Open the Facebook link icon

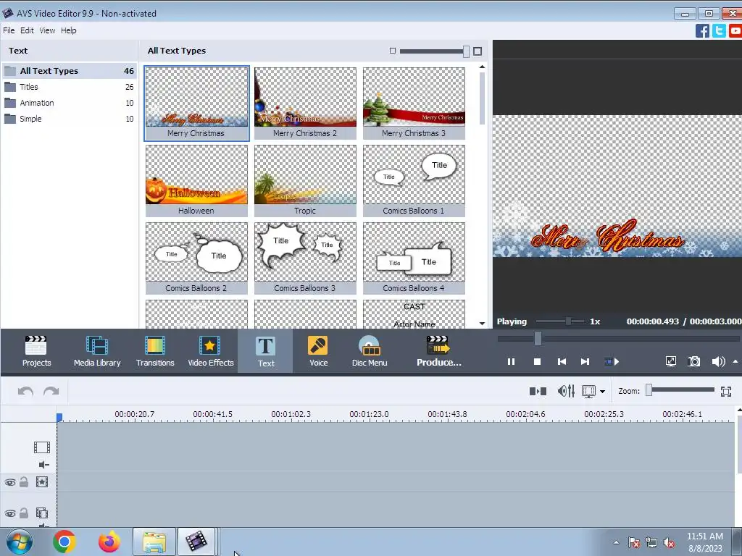tap(702, 30)
